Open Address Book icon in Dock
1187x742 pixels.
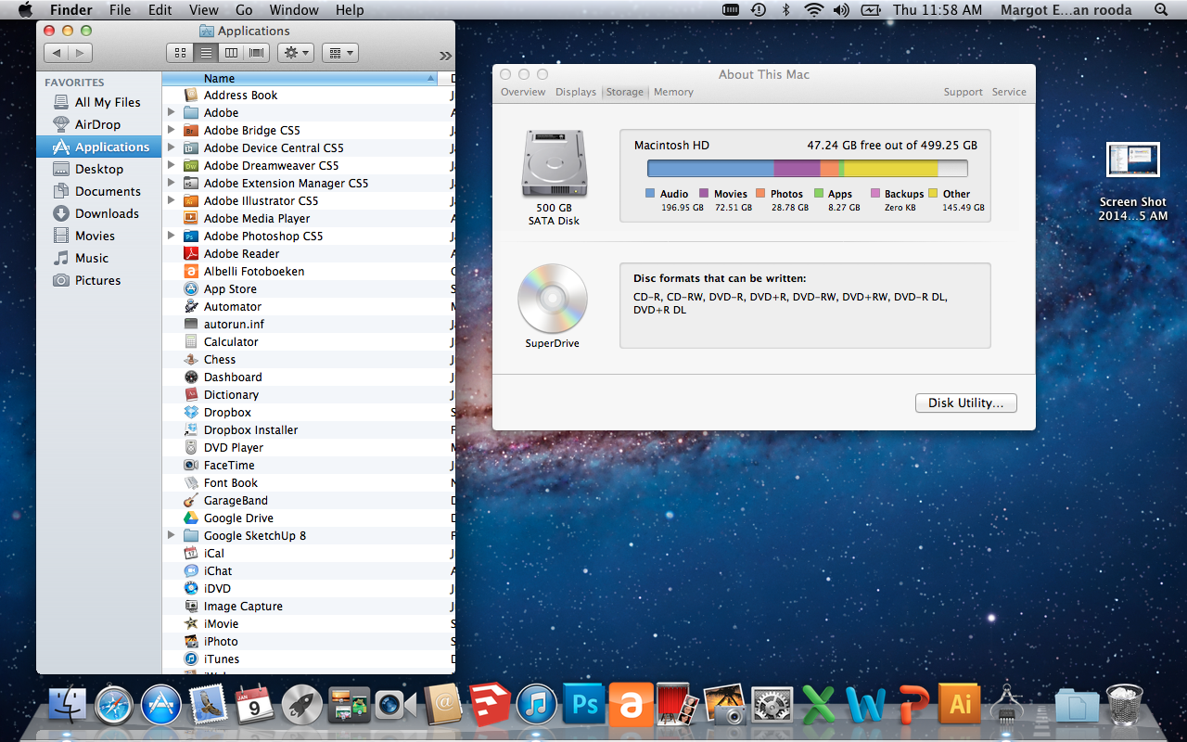tap(443, 706)
